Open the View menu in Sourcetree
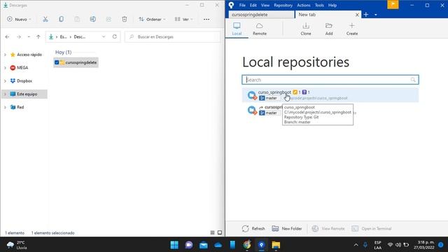This screenshot has width=448, height=252. [265, 5]
